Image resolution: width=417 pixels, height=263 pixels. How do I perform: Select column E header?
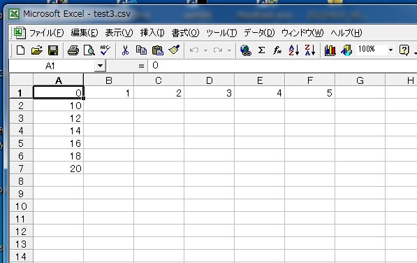(260, 80)
